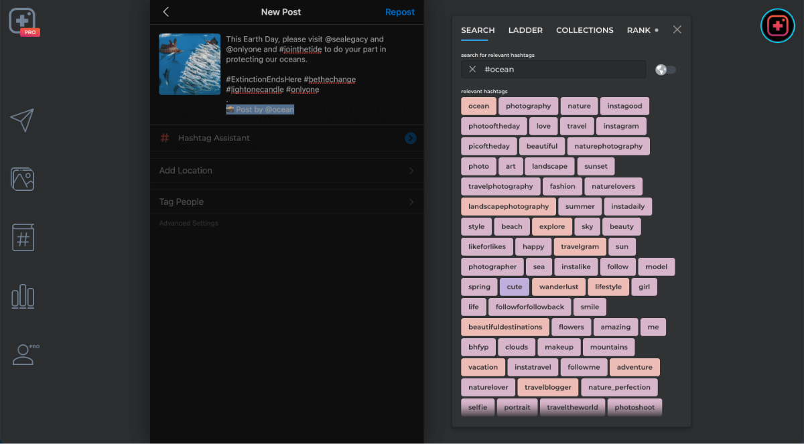Click the PRO app logo top-left
The image size is (804, 444).
point(23,21)
